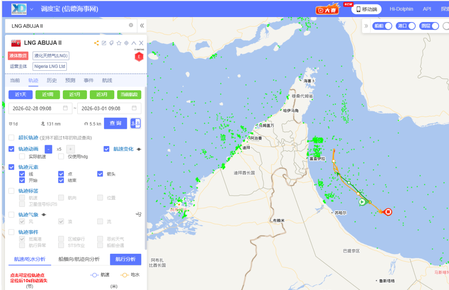Image resolution: width=449 pixels, height=290 pixels.
Task: Uncheck the 箭头 track element checkbox
Action: coord(100,174)
